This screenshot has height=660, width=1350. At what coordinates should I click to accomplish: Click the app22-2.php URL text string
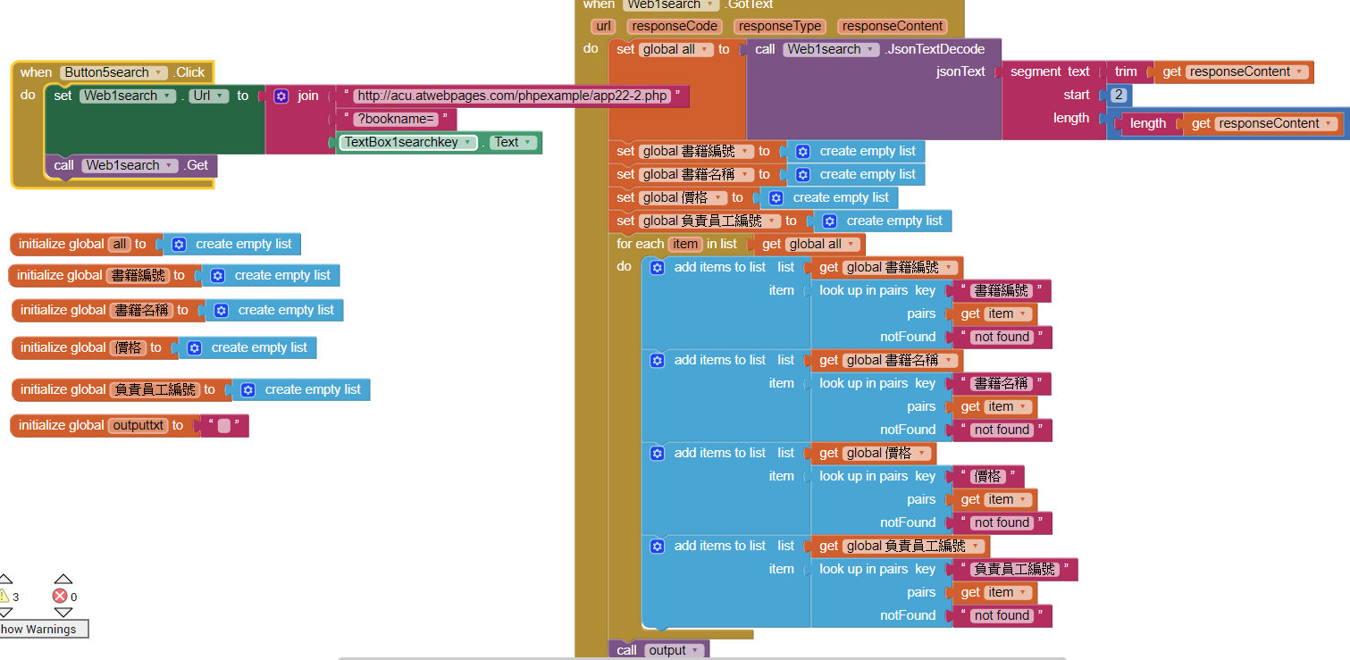tap(513, 96)
